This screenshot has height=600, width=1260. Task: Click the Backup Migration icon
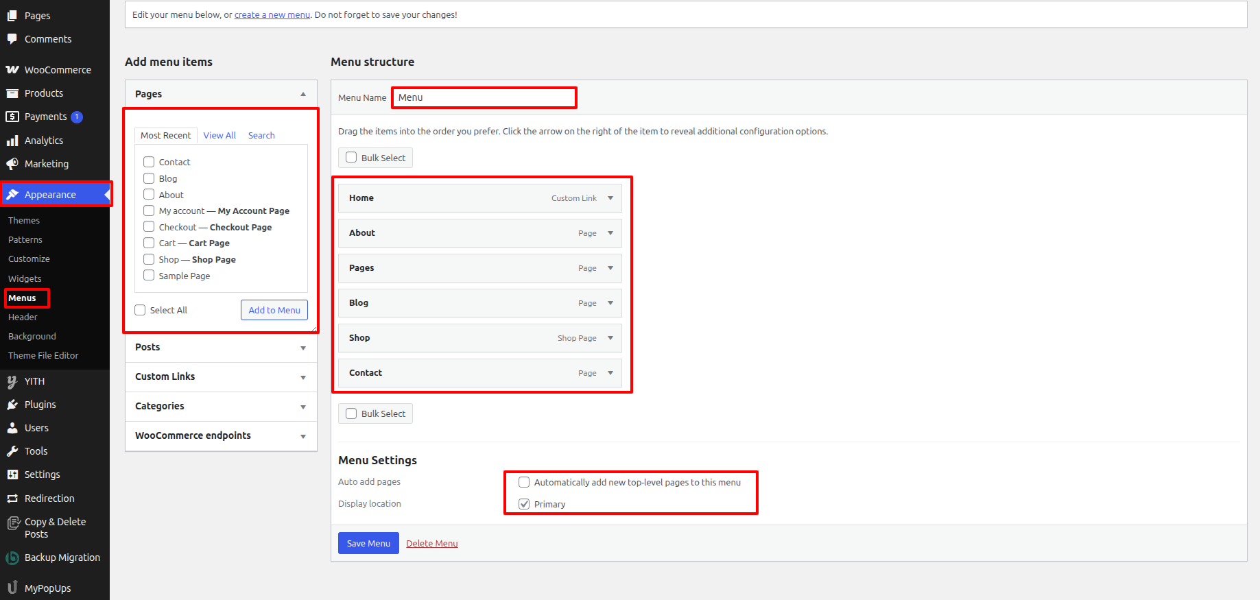[x=12, y=558]
